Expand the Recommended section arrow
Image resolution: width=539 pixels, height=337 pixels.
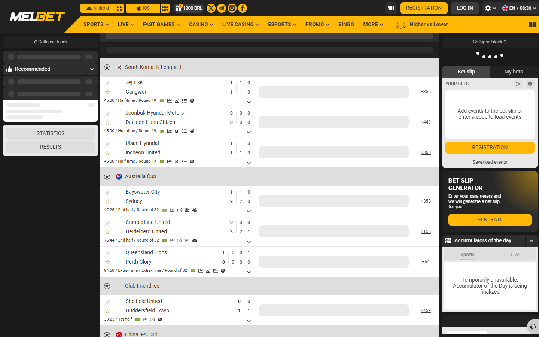pyautogui.click(x=92, y=69)
